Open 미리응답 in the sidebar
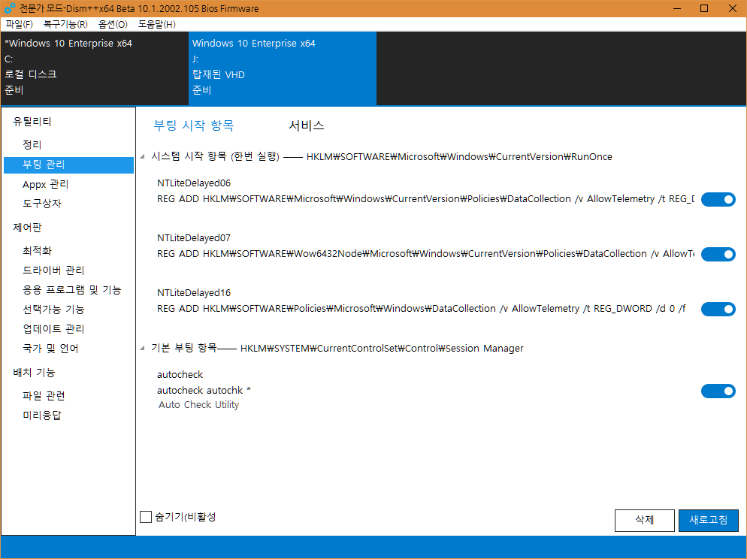The width and height of the screenshot is (747, 559). coord(68,415)
